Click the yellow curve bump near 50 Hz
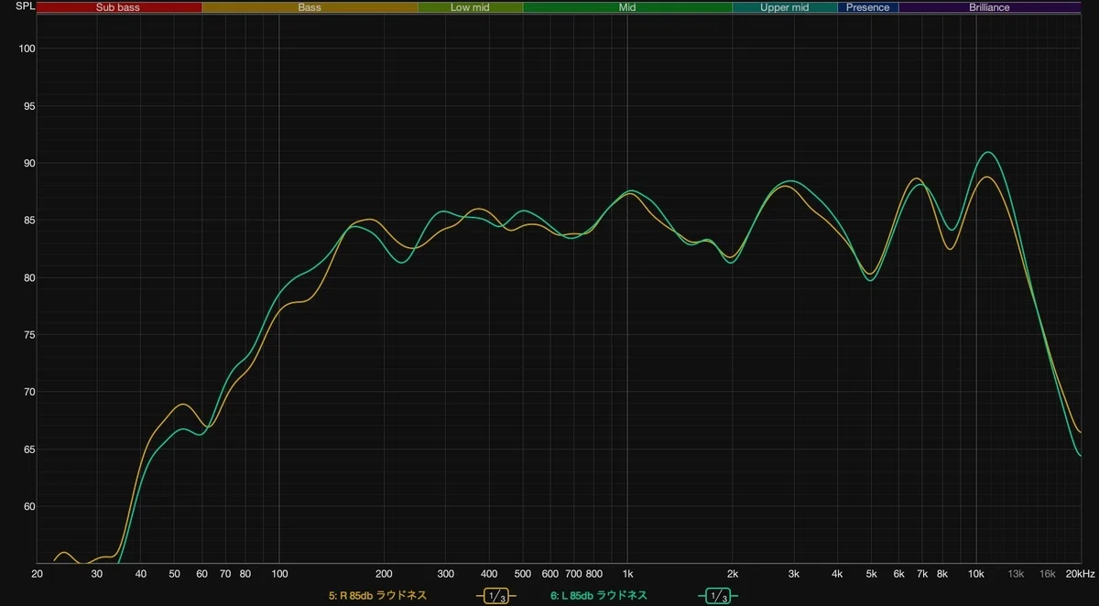Screen dimensions: 1099x606 183,404
